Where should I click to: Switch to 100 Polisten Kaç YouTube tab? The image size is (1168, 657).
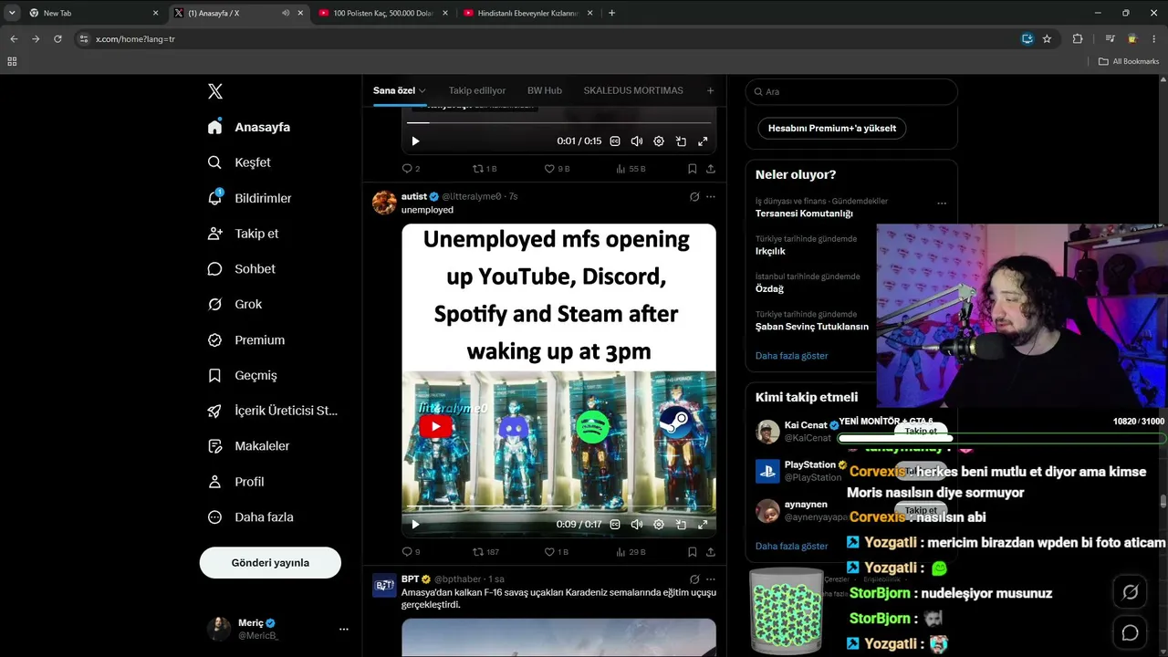point(383,13)
